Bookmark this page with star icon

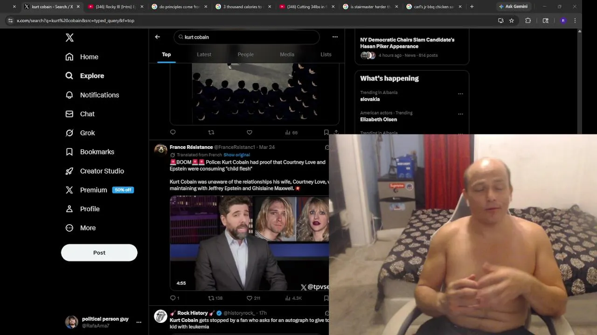click(x=512, y=20)
